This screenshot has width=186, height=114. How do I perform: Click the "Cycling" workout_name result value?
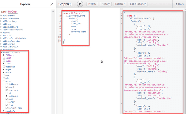click(x=162, y=45)
